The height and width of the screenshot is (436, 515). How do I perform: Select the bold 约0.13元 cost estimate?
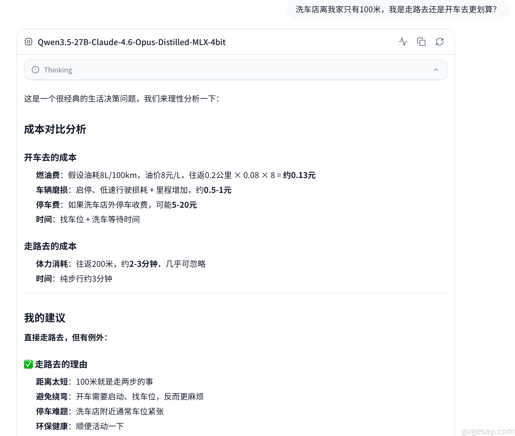coord(298,175)
